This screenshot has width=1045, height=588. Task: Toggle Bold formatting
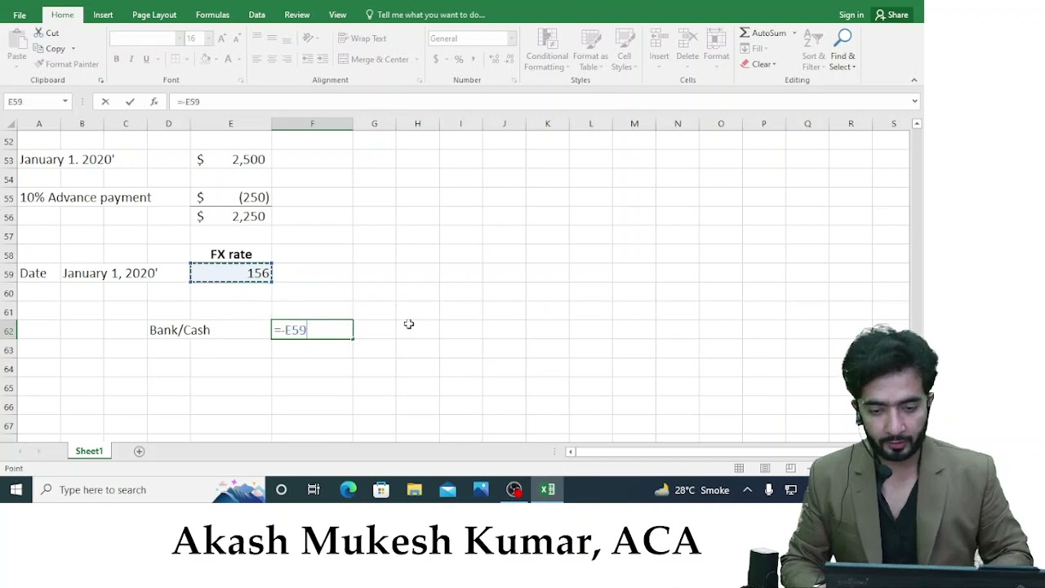(x=116, y=59)
